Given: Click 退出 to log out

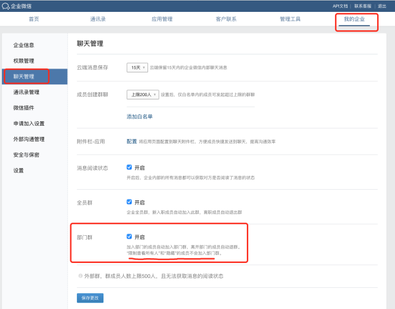Looking at the screenshot, I should coord(382,5).
